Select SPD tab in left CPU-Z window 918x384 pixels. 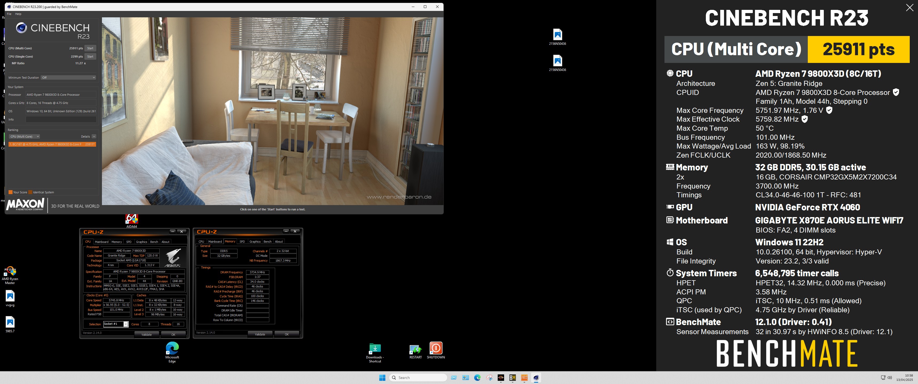tap(129, 242)
